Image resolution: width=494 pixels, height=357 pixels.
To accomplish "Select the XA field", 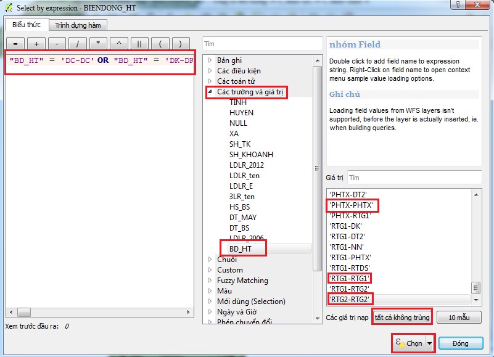I will (234, 134).
